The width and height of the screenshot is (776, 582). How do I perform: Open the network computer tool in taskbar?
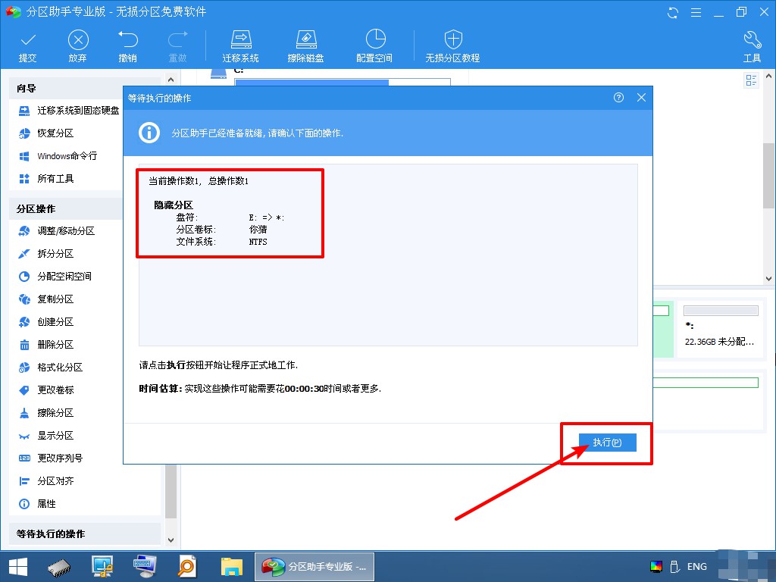102,567
